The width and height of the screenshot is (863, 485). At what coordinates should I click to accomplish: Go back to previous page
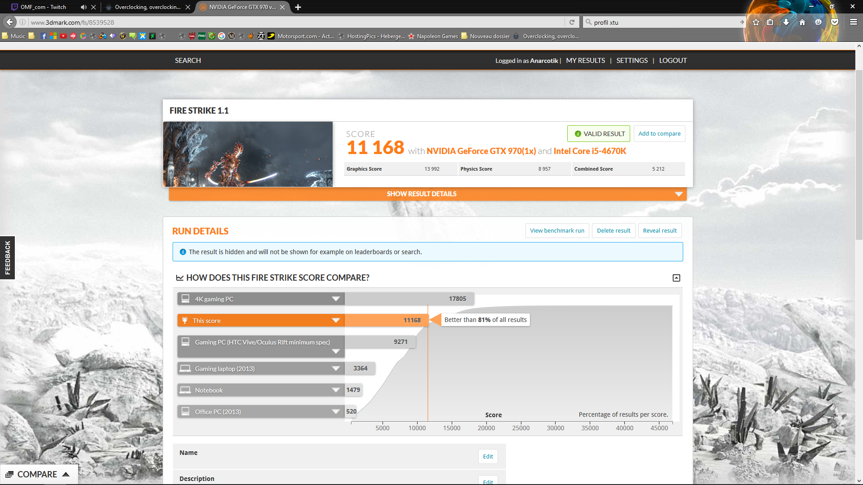pyautogui.click(x=9, y=22)
